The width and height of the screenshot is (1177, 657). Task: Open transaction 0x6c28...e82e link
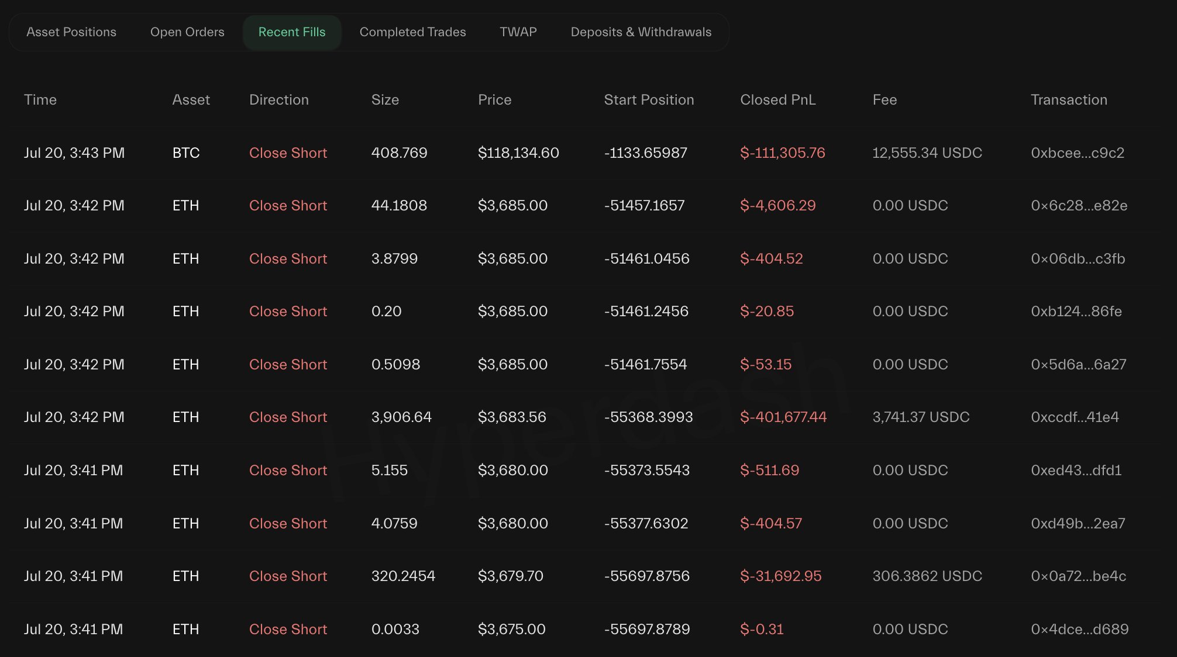pyautogui.click(x=1079, y=206)
